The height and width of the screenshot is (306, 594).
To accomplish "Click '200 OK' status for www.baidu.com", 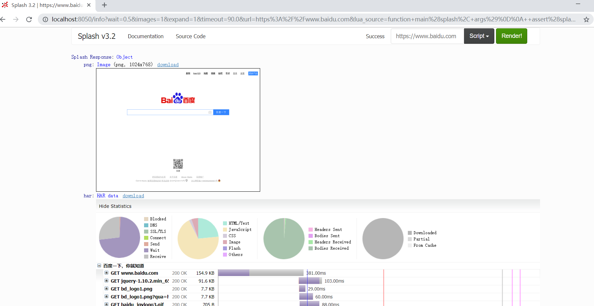I will click(180, 273).
